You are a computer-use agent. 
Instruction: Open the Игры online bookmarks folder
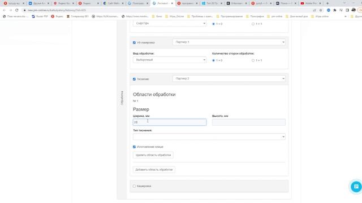point(320,16)
